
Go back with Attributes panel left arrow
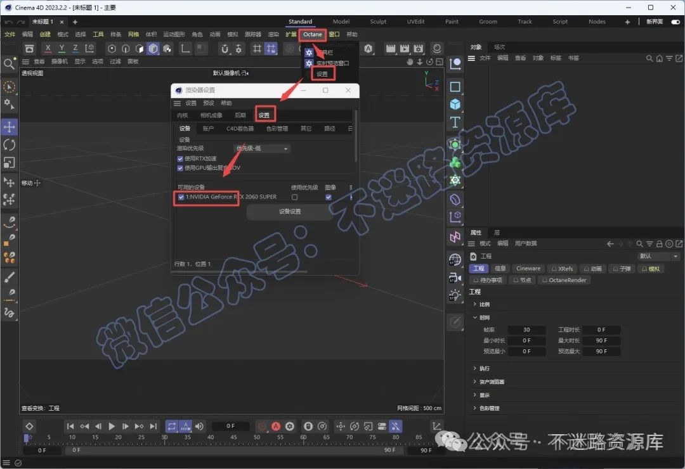click(610, 243)
